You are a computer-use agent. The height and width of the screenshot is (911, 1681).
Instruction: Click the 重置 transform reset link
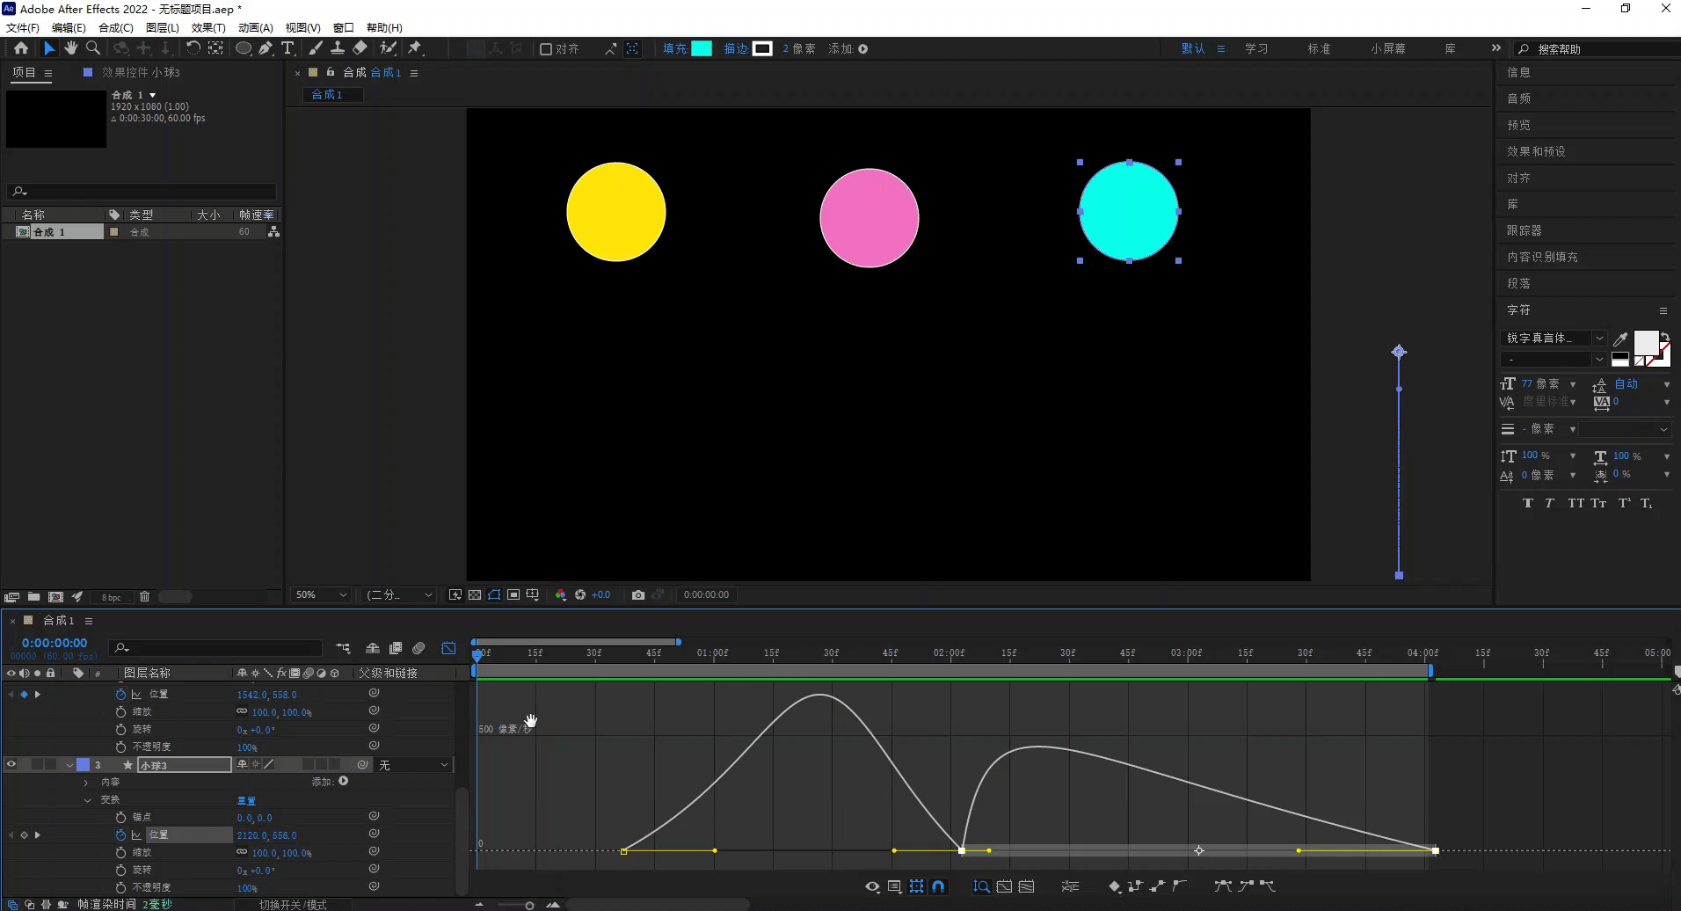coord(246,800)
